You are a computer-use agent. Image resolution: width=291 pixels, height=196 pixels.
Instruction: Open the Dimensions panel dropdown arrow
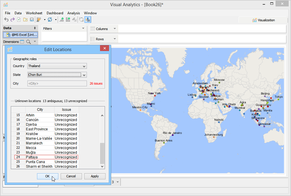click(35, 42)
